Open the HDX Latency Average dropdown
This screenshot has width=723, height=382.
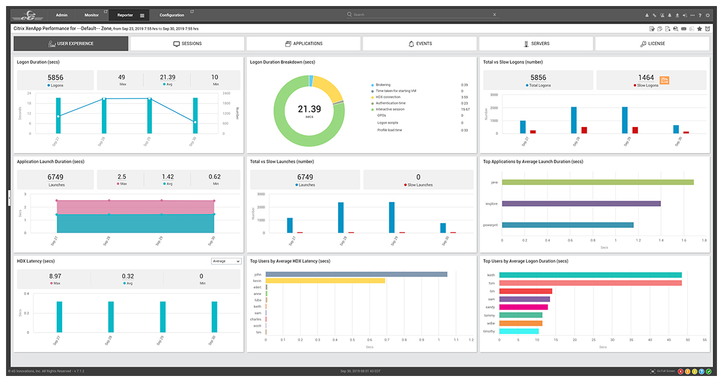pos(226,261)
